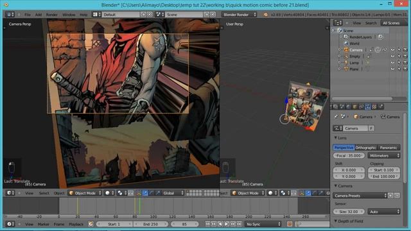Toggle Camera renderability camera icon
The width and height of the screenshot is (411, 231).
click(x=405, y=50)
